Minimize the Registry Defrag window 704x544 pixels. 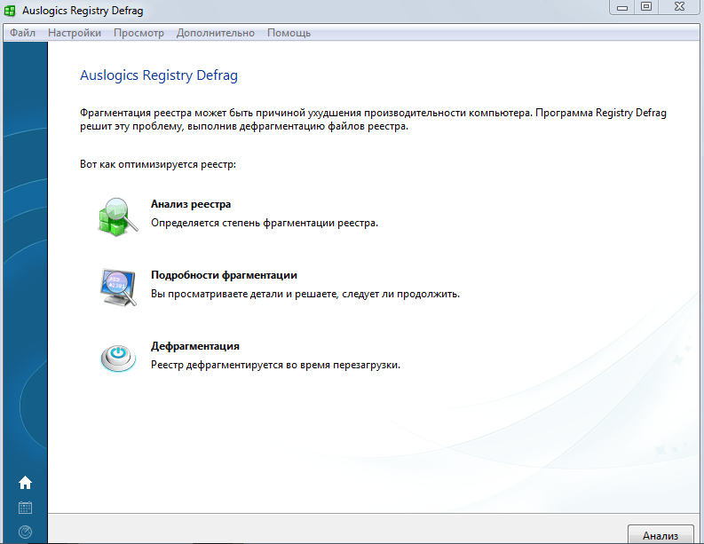621,7
